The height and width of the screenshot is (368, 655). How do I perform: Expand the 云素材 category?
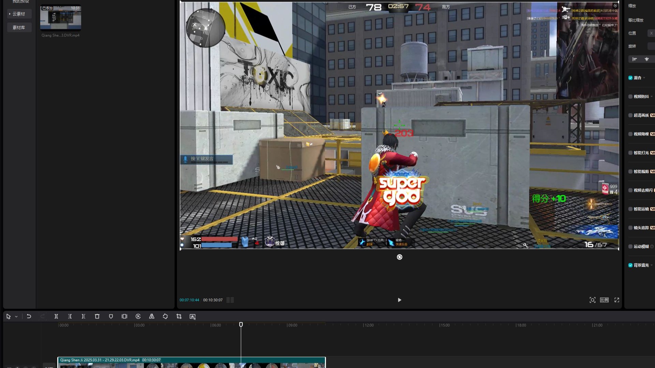pyautogui.click(x=19, y=14)
